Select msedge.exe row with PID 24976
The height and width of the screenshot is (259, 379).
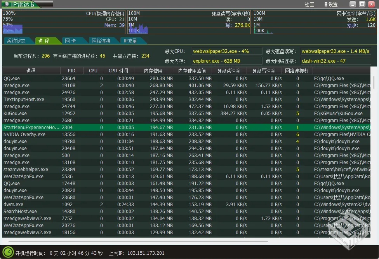tap(186, 93)
